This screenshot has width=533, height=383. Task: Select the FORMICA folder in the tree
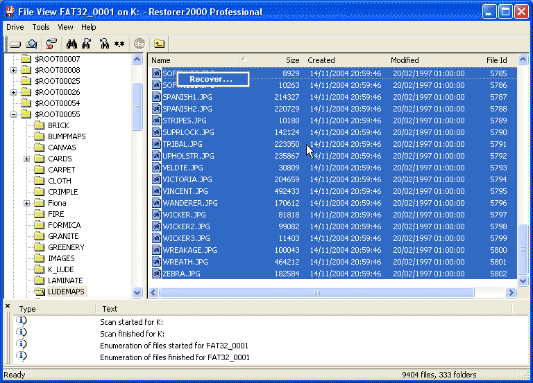[65, 225]
